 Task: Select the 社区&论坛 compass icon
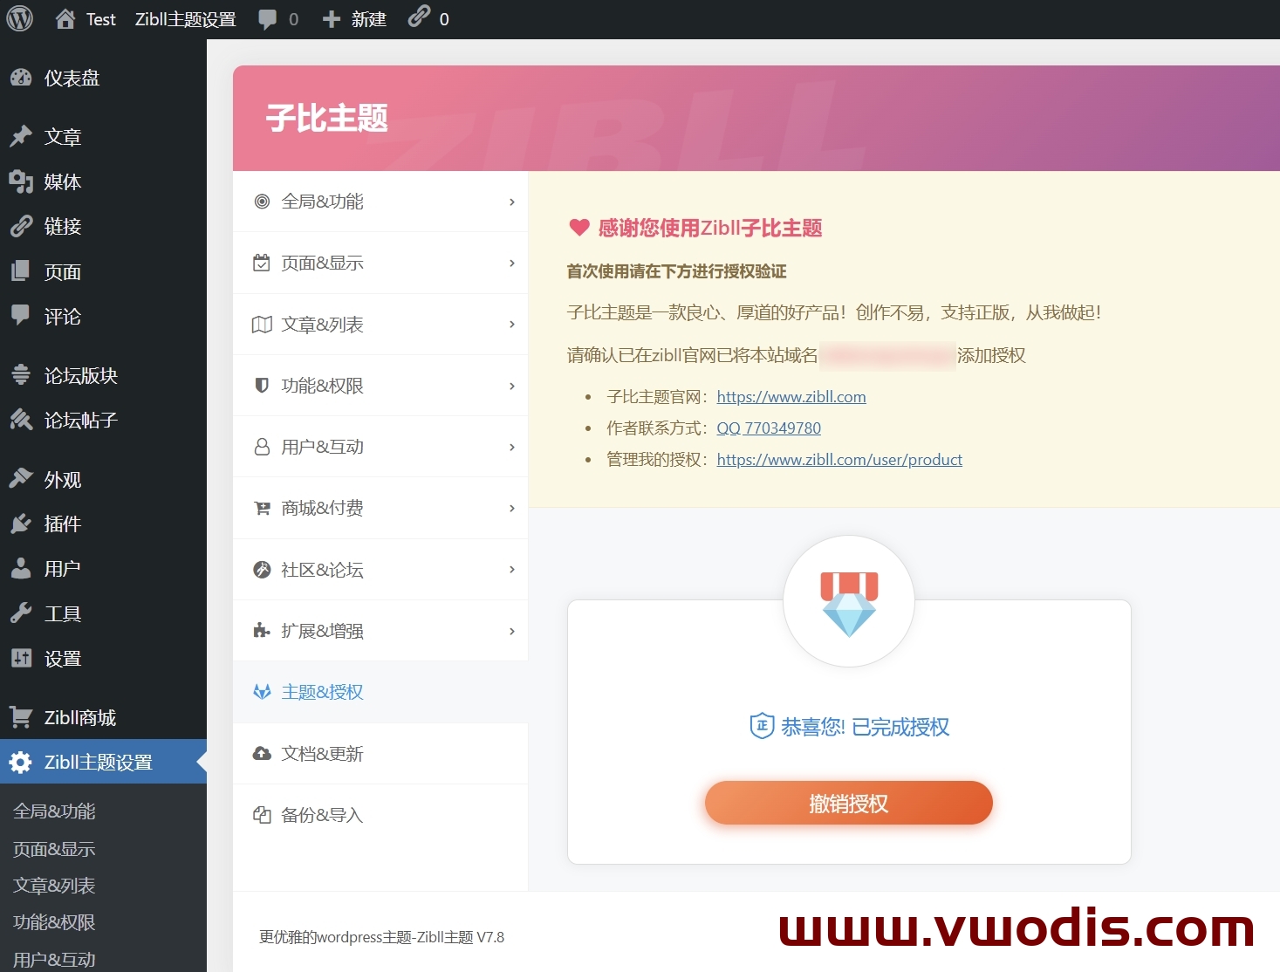coord(261,569)
